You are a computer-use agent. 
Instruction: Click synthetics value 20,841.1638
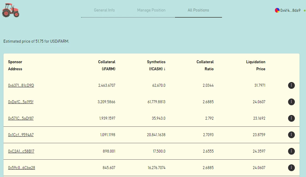pyautogui.click(x=156, y=135)
